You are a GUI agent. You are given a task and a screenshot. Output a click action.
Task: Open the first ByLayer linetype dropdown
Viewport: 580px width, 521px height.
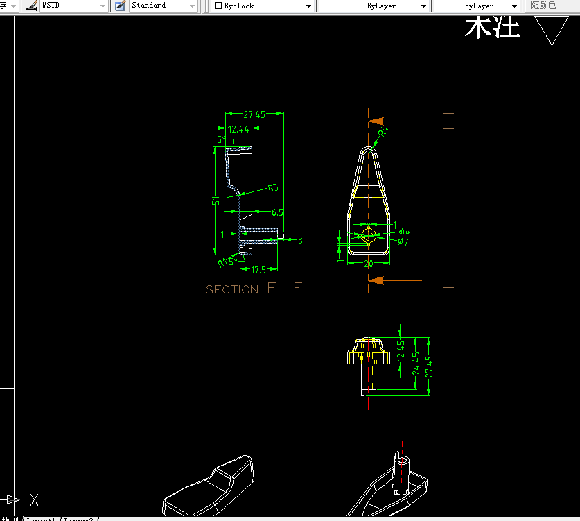click(423, 6)
